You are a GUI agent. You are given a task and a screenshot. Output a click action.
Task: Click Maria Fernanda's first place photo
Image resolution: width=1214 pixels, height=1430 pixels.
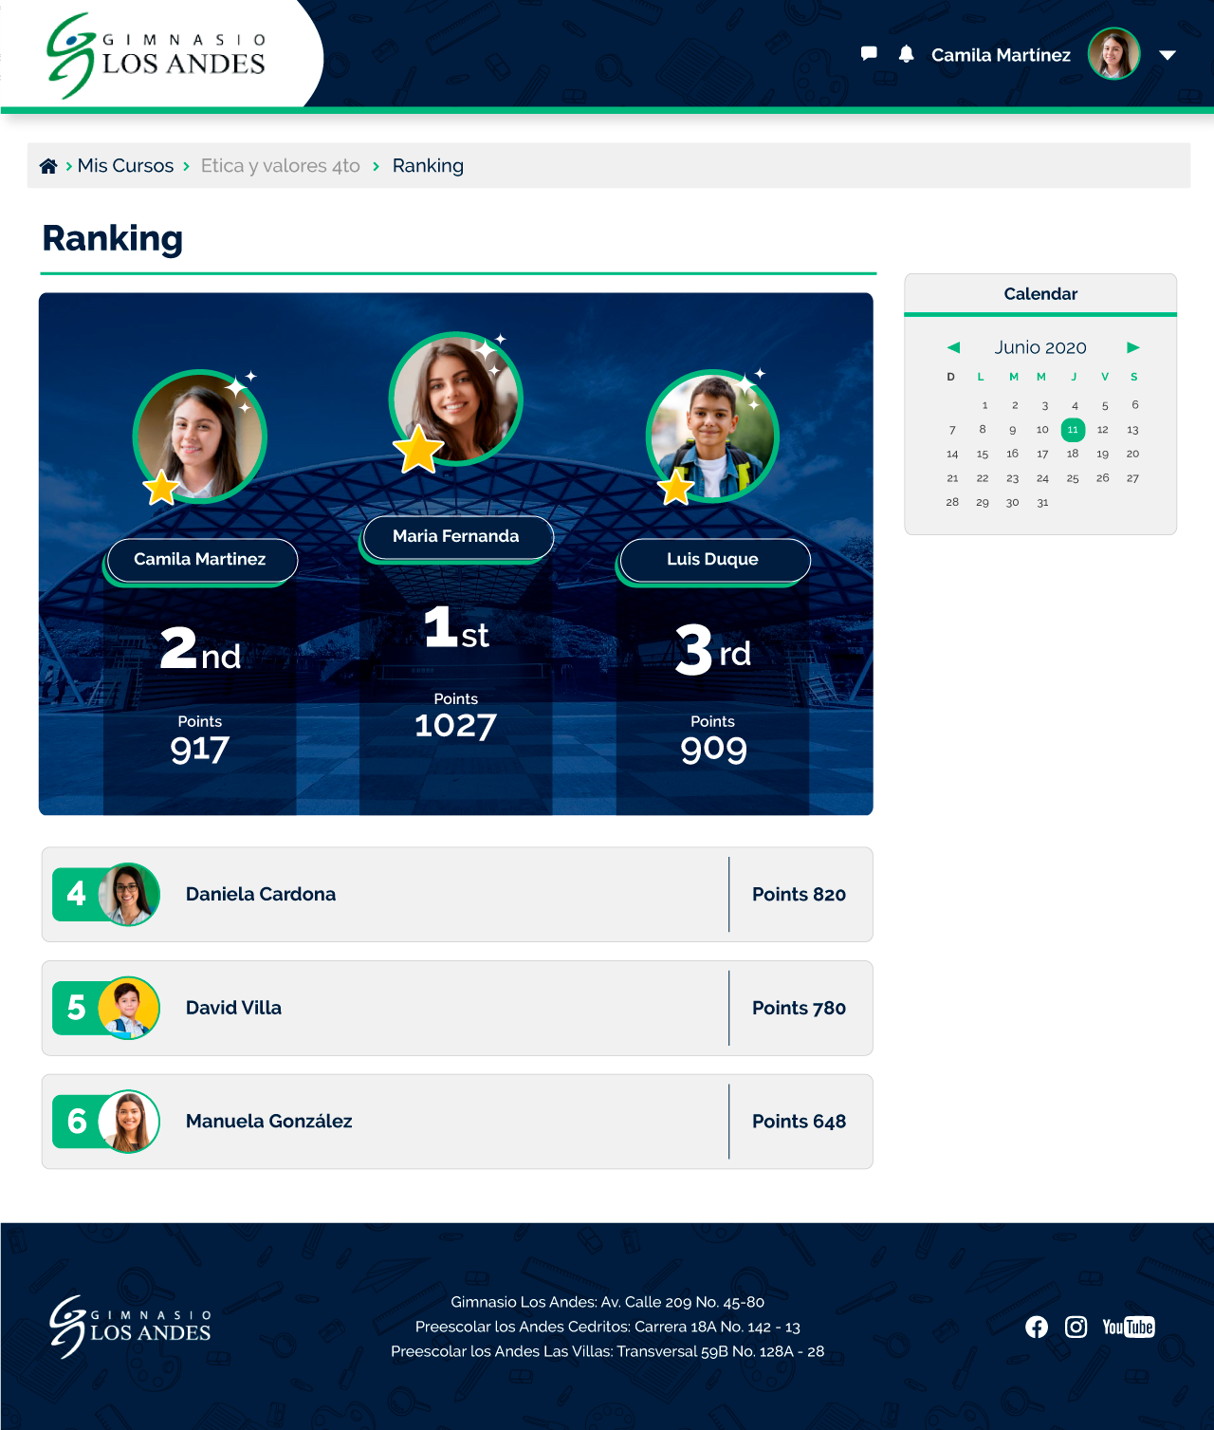click(456, 399)
